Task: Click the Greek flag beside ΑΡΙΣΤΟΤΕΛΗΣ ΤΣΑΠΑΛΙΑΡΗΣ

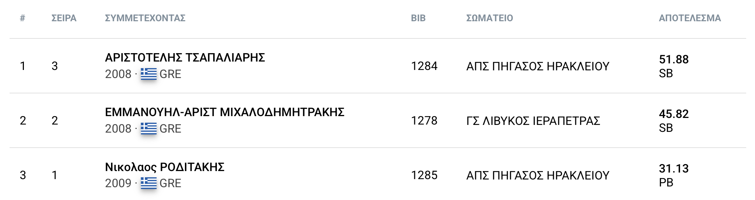Action: click(x=149, y=74)
